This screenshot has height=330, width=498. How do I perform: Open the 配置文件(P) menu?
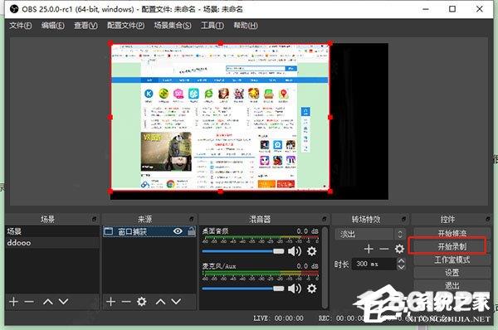click(125, 26)
